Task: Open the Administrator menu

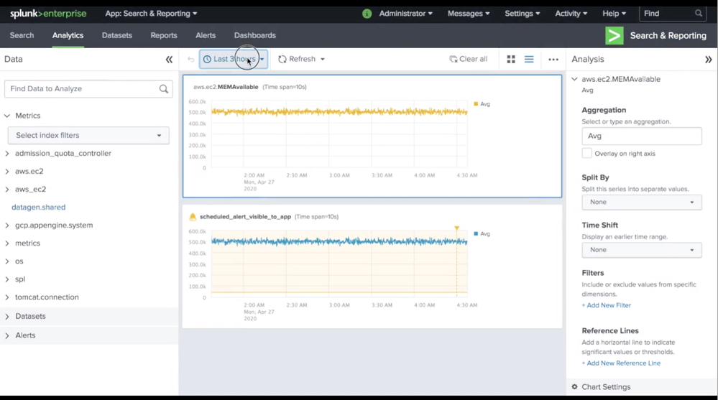Action: pyautogui.click(x=405, y=13)
